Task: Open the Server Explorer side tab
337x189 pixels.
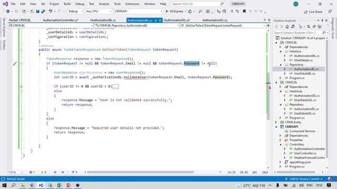Action: [4, 28]
